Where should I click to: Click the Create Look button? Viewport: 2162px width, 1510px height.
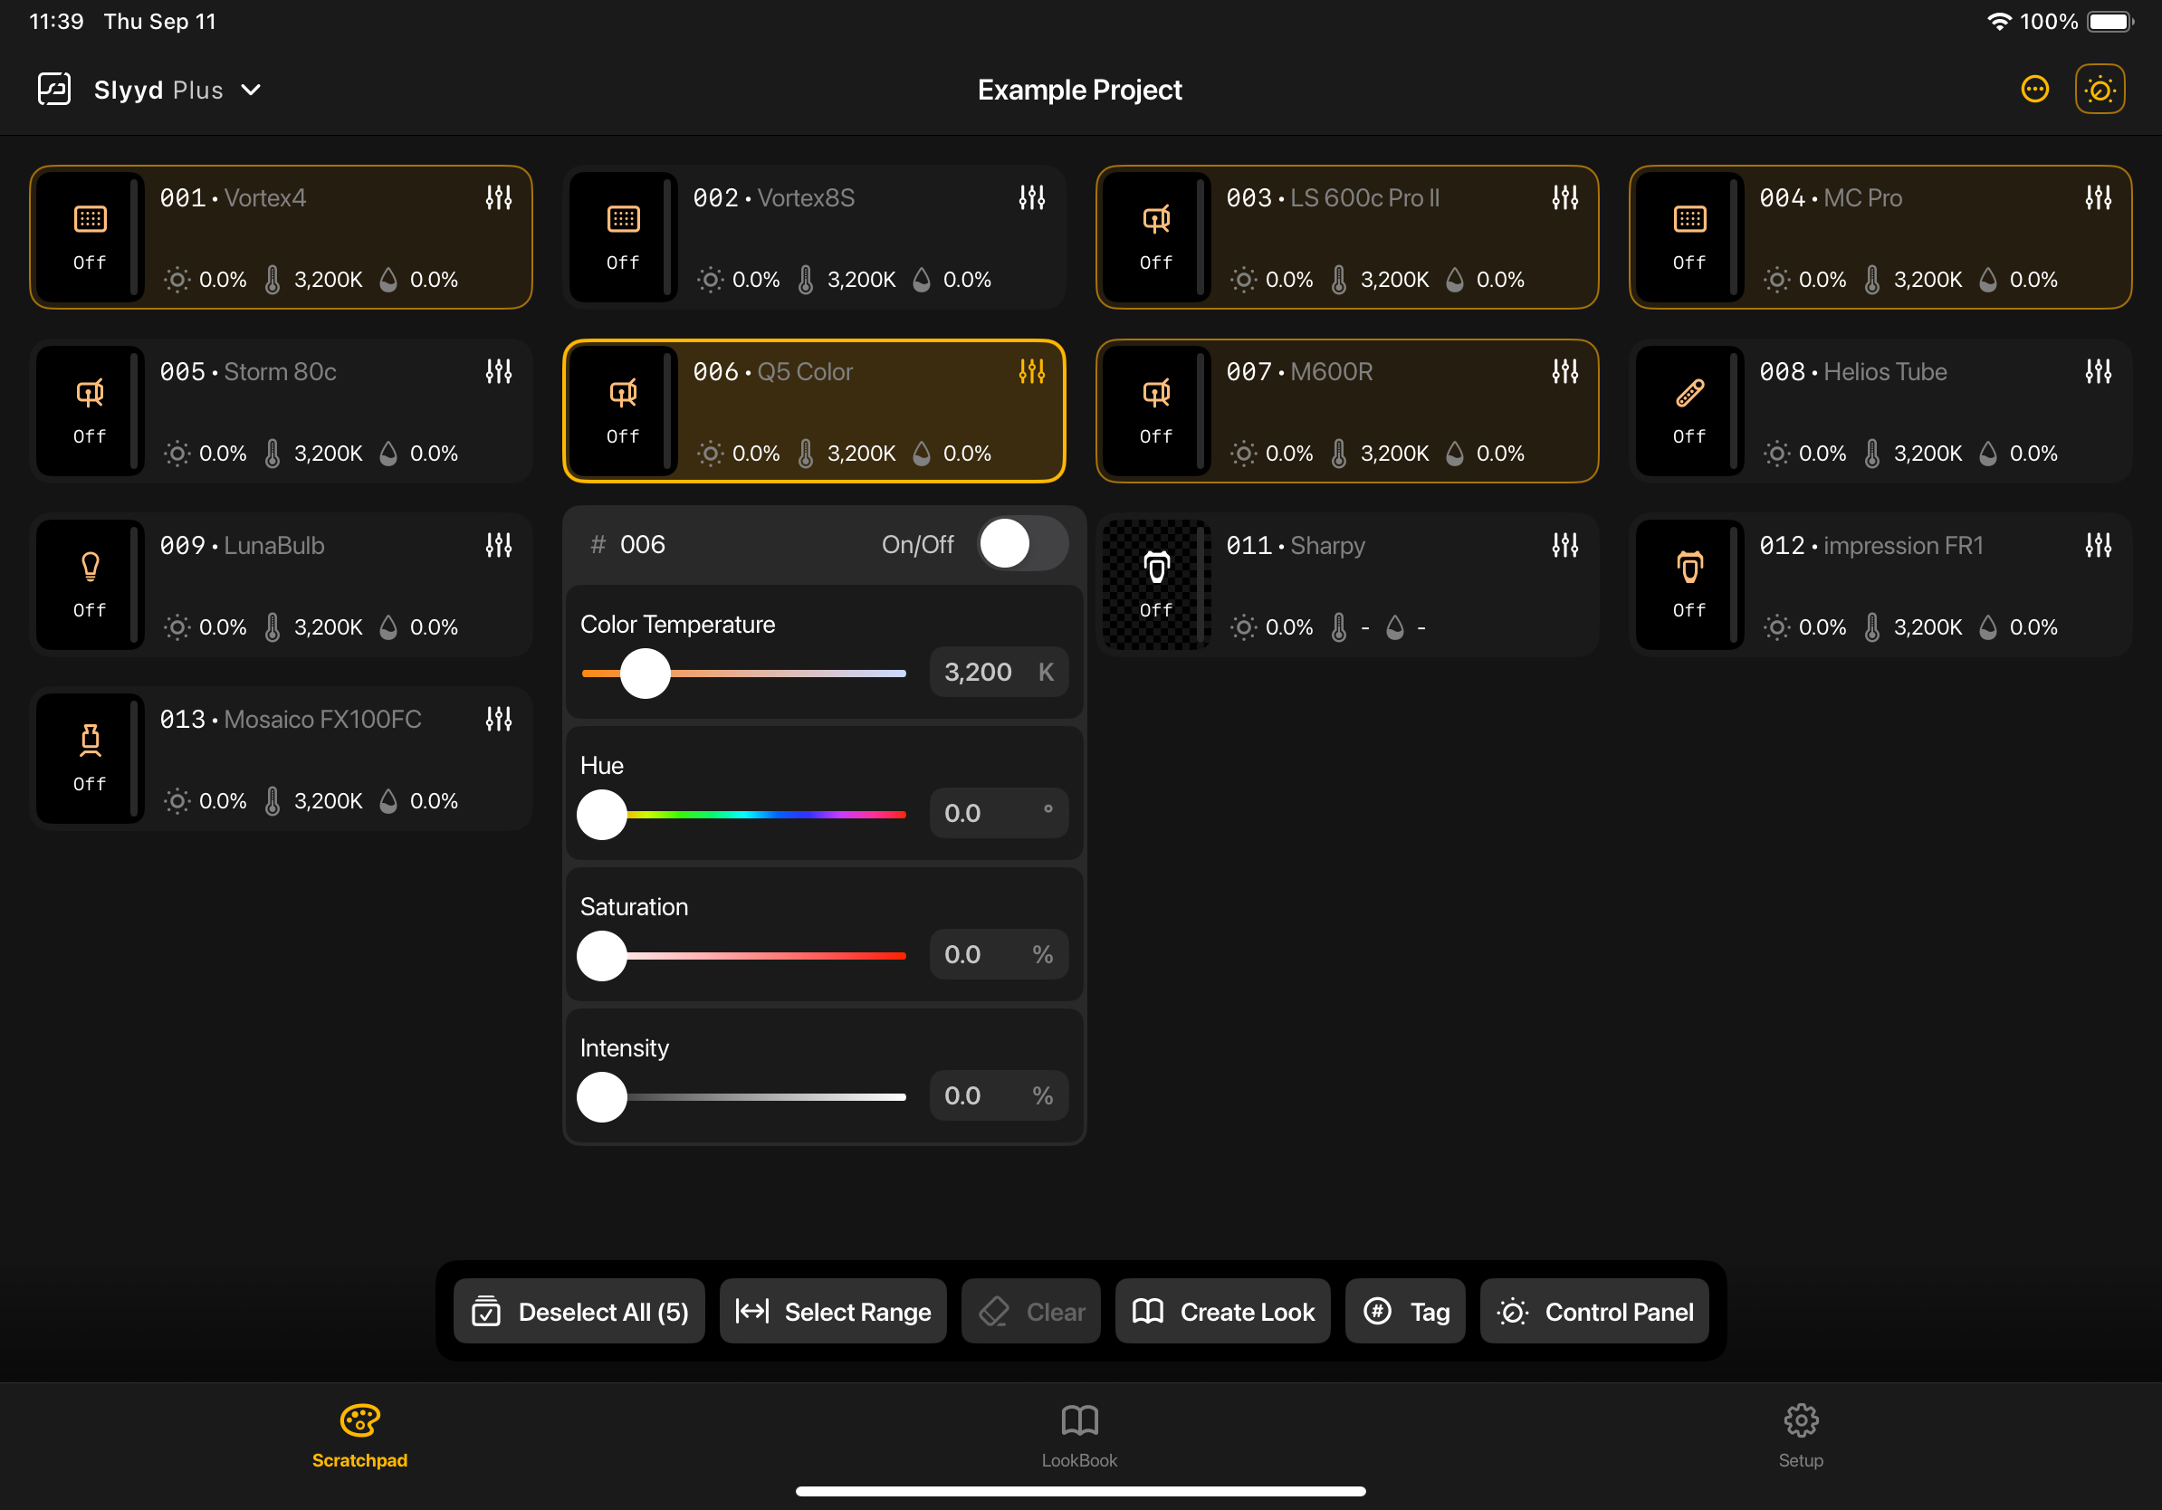pos(1222,1311)
